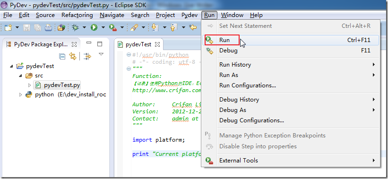The height and width of the screenshot is (179, 388).
Task: Toggle Link with Editor in Package Explorer
Action: click(73, 57)
